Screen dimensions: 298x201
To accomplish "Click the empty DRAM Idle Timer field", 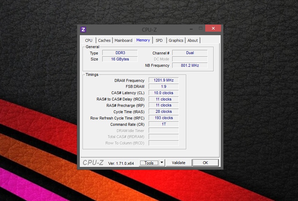I will 164,130.
